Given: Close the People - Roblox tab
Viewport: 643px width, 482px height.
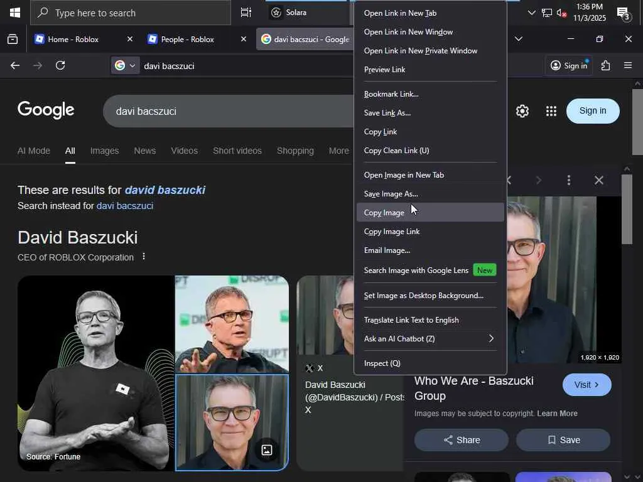Looking at the screenshot, I should click(x=243, y=39).
